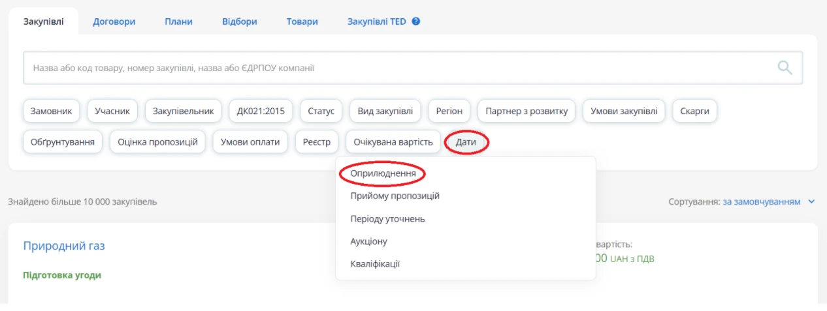Click the Підготовка угоди status text
Image resolution: width=827 pixels, height=311 pixels.
tap(62, 275)
